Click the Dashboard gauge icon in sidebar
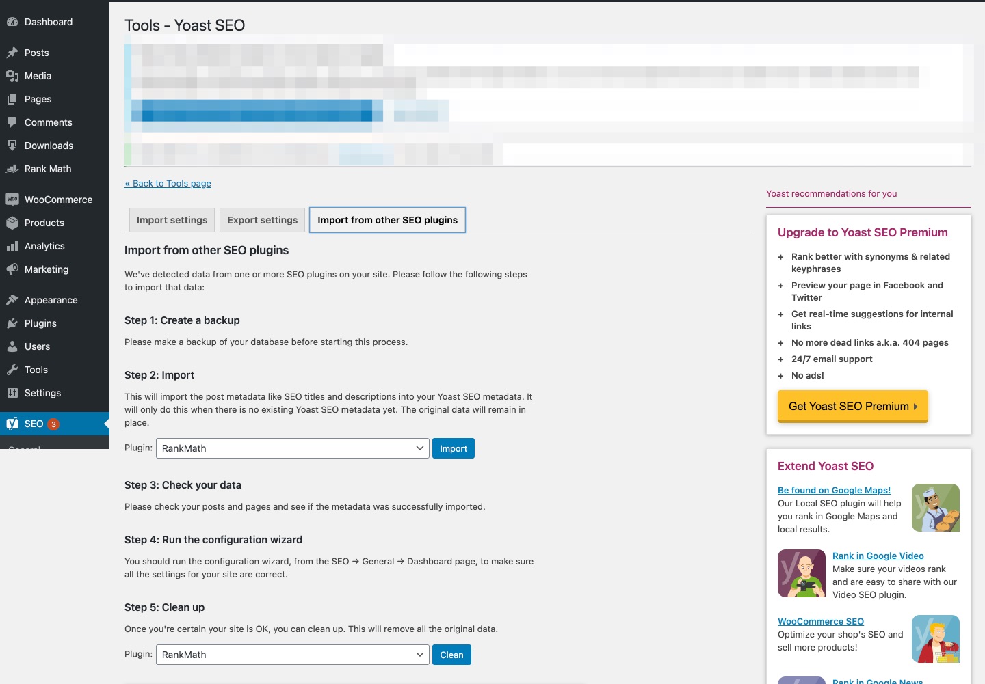 [12, 22]
